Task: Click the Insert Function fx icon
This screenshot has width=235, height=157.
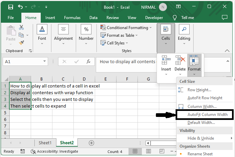Action: [x=88, y=62]
